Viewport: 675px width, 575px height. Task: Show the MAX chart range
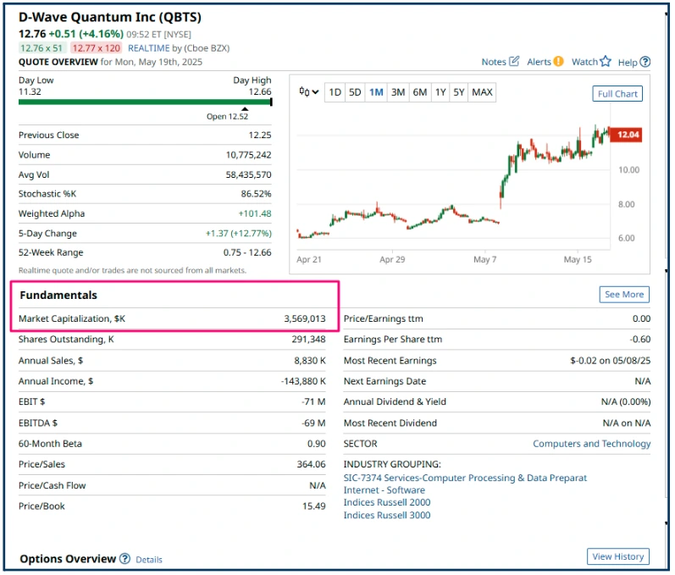click(482, 92)
